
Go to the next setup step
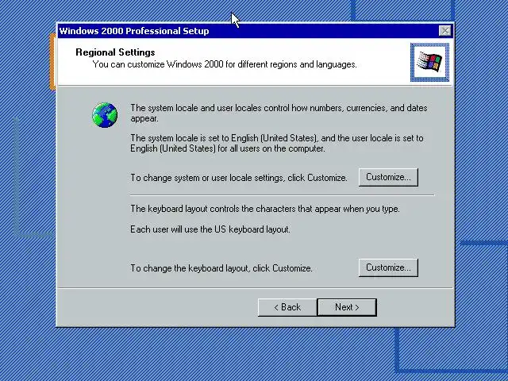[347, 307]
